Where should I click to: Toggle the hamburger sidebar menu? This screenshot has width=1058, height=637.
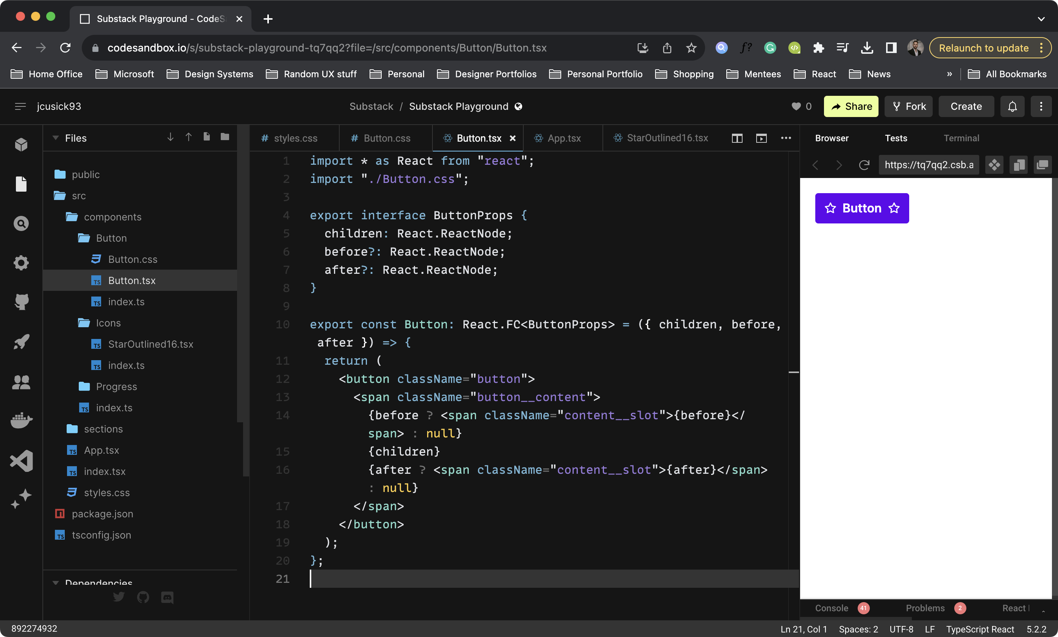(20, 106)
